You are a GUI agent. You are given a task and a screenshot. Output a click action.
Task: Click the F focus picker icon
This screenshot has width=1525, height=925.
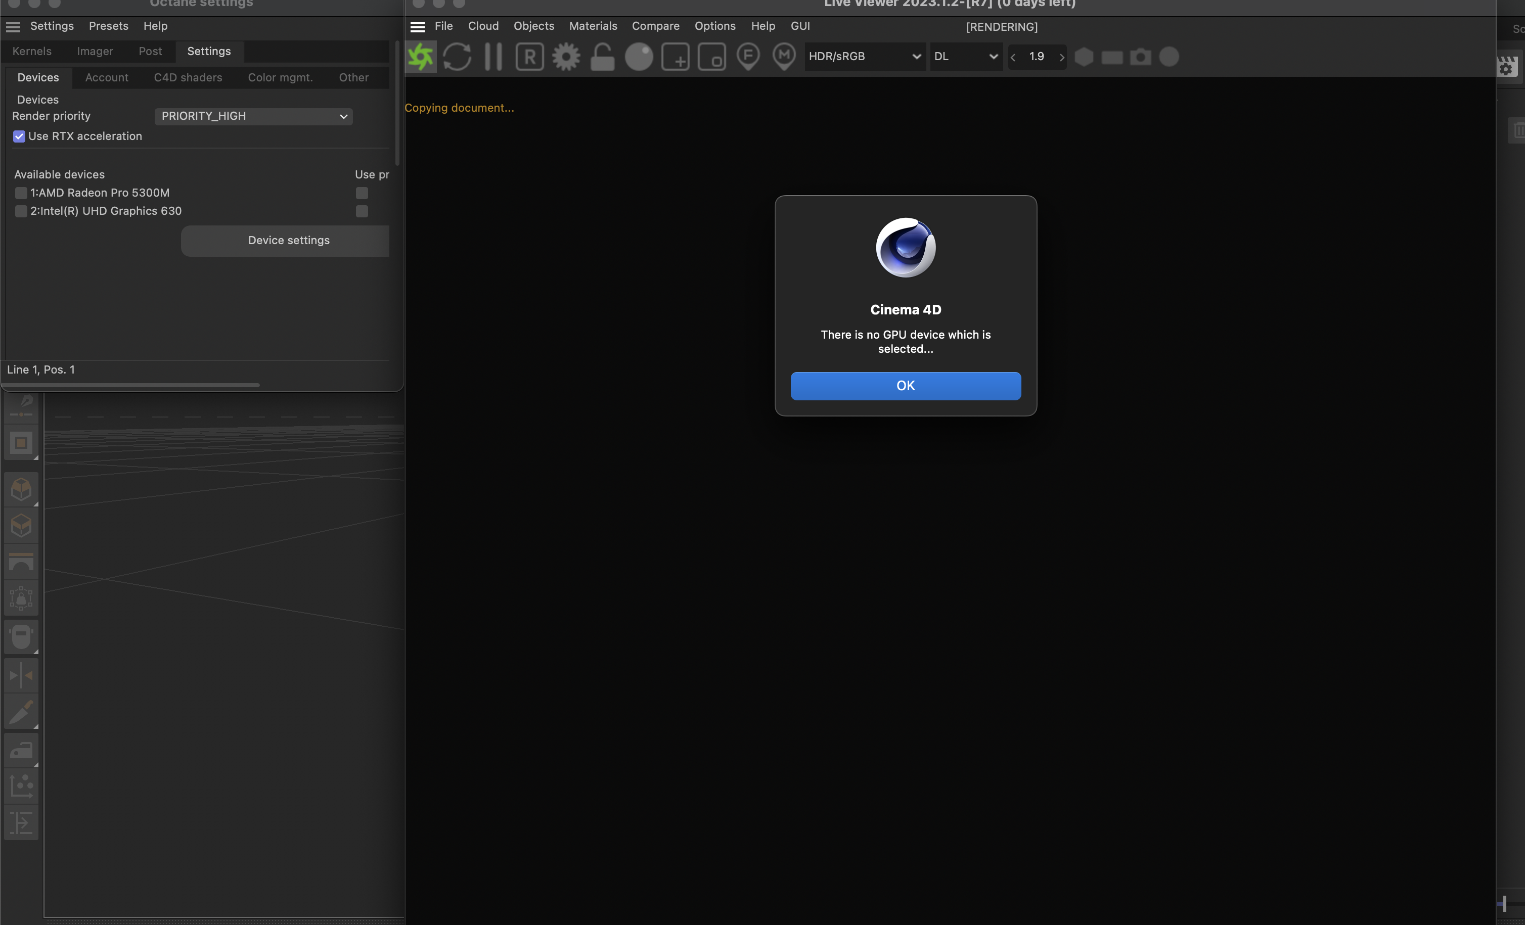(x=748, y=56)
